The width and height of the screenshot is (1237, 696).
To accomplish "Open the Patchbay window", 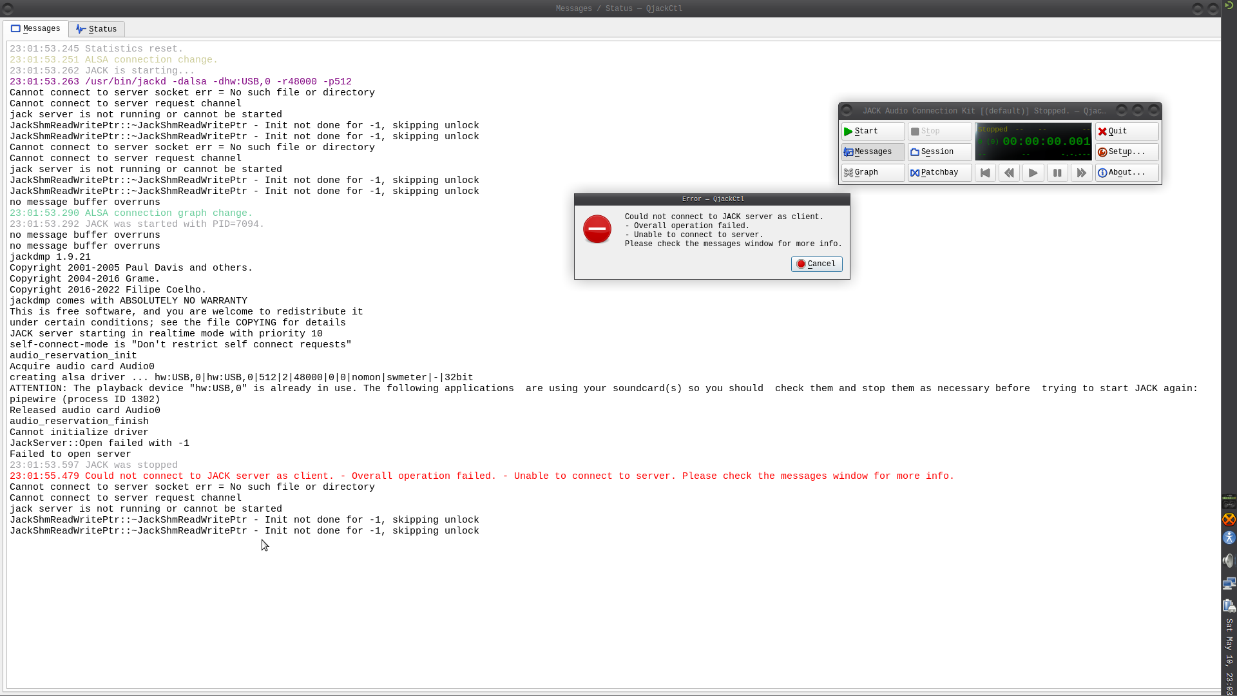I will coord(939,173).
